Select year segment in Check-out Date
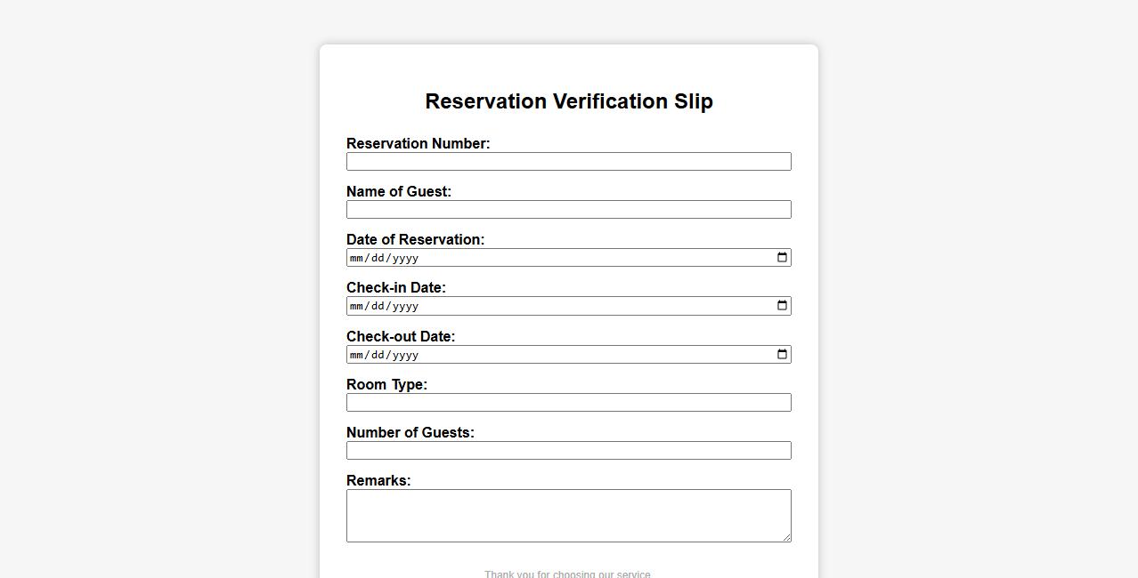The width and height of the screenshot is (1138, 578). (405, 356)
